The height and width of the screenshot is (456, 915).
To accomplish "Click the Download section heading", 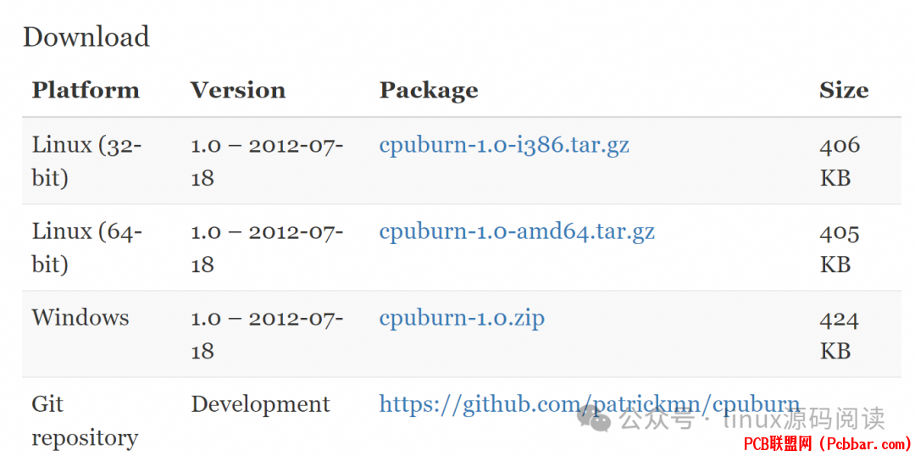I will [86, 36].
